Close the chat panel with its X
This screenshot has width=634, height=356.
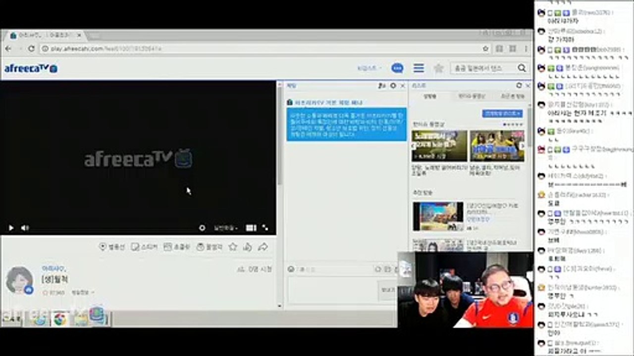[x=403, y=86]
